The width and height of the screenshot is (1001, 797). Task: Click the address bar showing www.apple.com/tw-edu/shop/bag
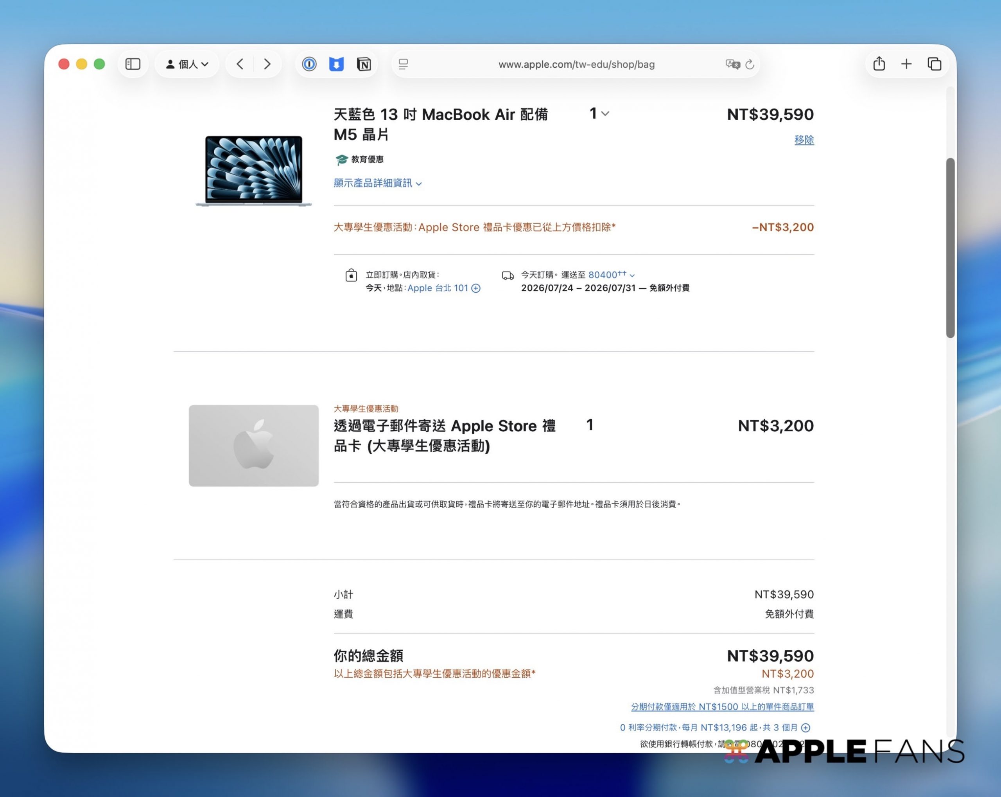pyautogui.click(x=576, y=64)
